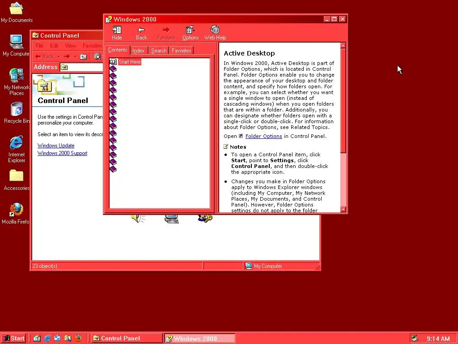Select the Accessories folder on desktop

point(17,180)
